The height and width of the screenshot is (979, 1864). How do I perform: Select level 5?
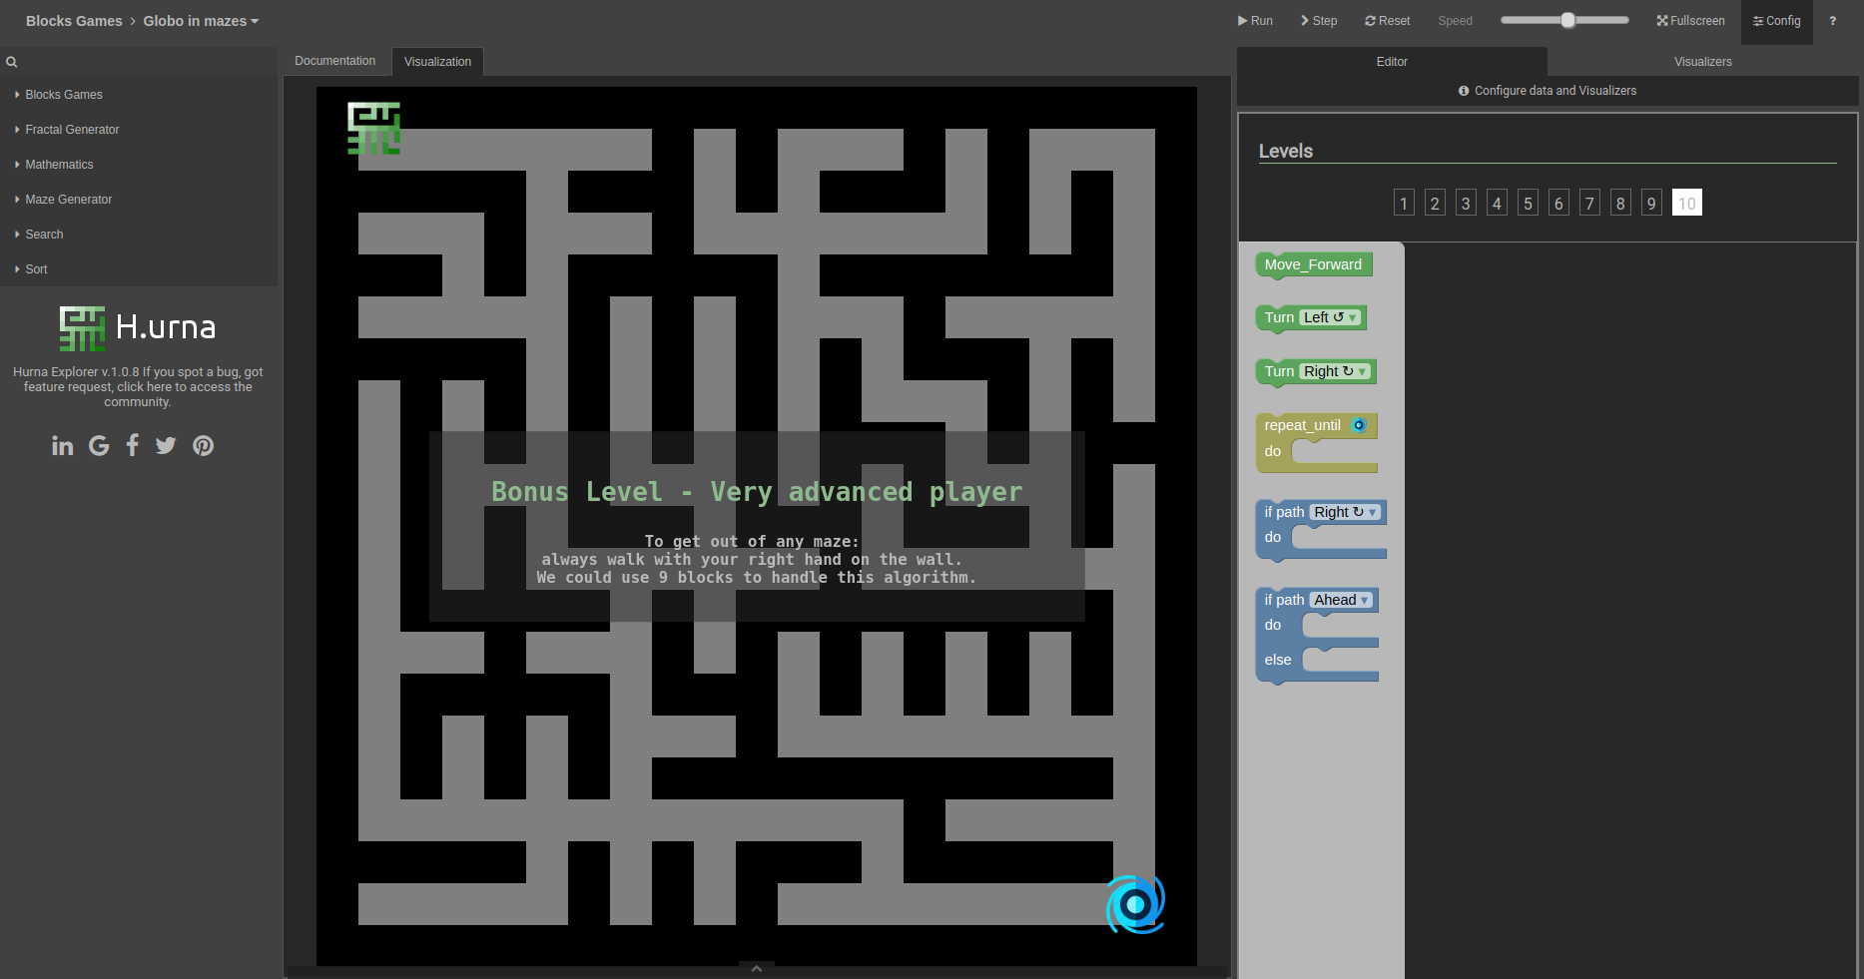click(1528, 202)
